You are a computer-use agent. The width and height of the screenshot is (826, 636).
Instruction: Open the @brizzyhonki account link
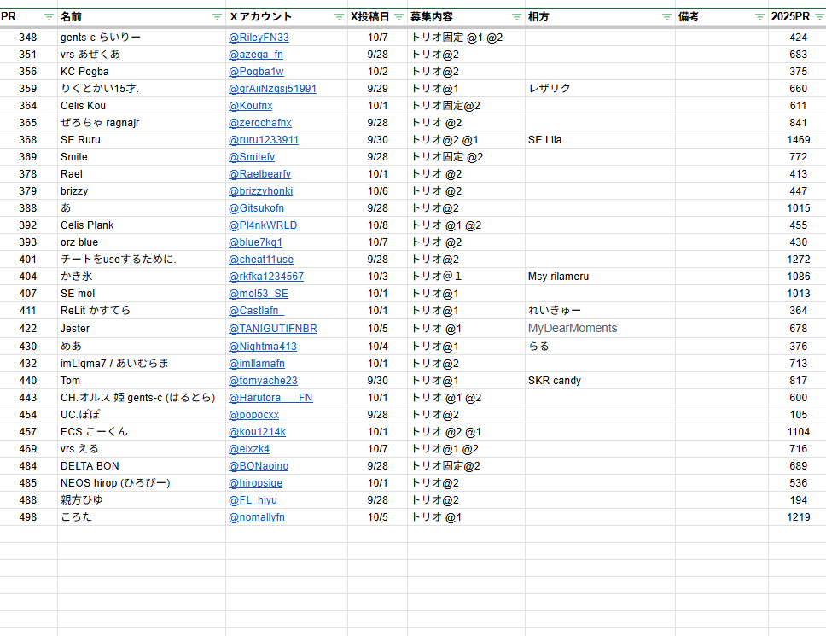click(260, 191)
